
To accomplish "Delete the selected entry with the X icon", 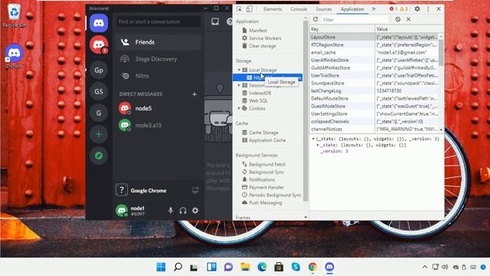I will [408, 19].
